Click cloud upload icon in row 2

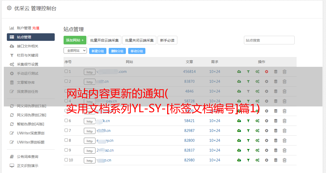(239, 81)
